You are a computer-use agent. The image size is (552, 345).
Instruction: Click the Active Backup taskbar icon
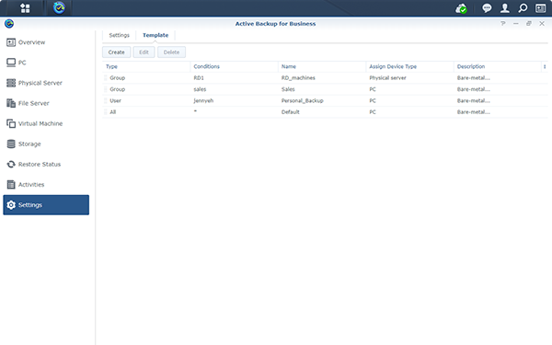(59, 7)
